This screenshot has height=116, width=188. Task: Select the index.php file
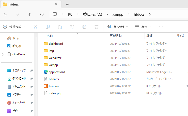pos(55,93)
